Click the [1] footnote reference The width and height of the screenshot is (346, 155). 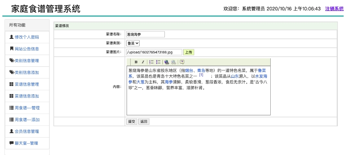[201, 75]
